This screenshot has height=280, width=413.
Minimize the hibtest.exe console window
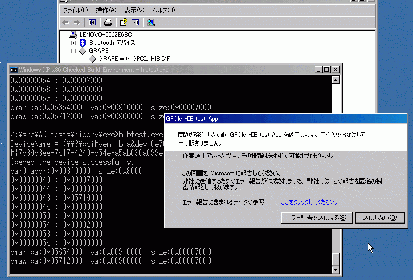coord(318,70)
